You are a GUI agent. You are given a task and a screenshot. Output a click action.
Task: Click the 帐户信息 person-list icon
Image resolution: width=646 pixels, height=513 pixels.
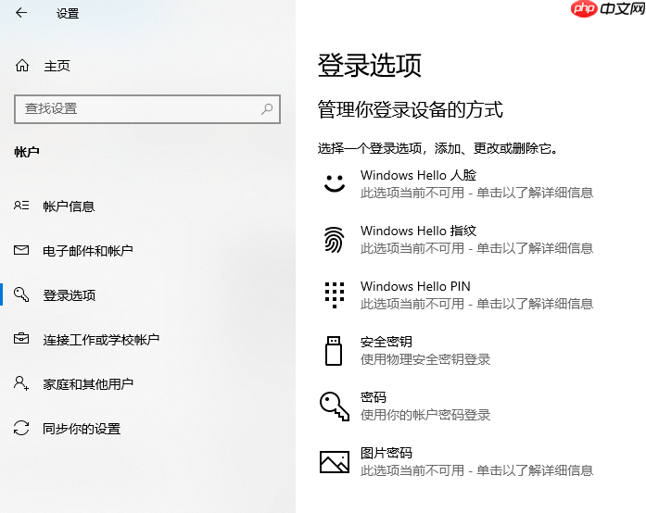coord(21,205)
